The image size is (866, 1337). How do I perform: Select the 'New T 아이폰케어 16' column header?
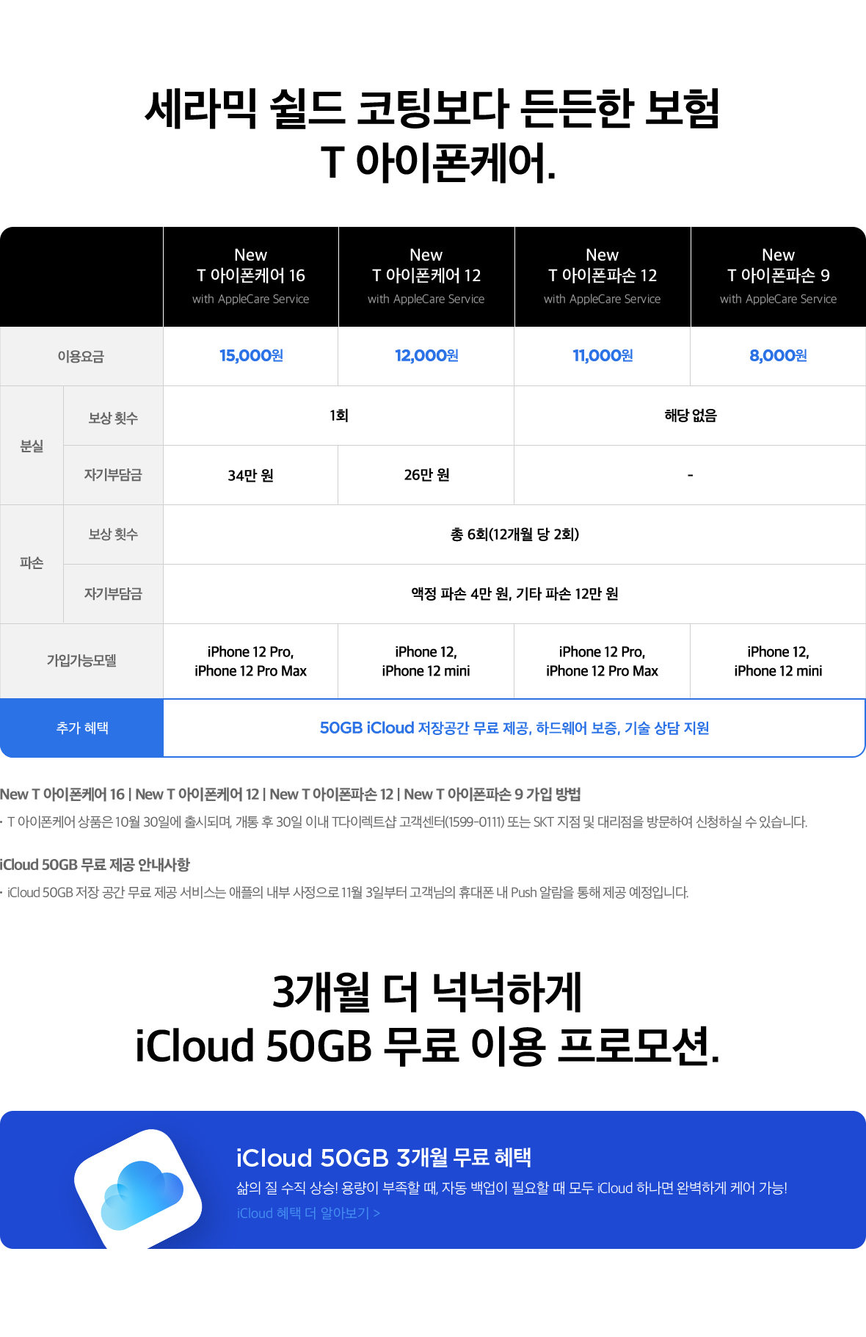coord(251,277)
